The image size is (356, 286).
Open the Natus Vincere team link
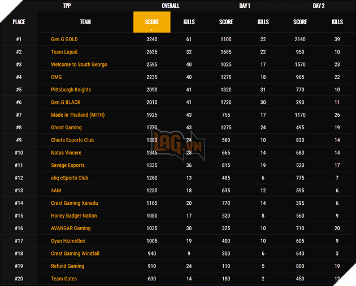(x=66, y=153)
